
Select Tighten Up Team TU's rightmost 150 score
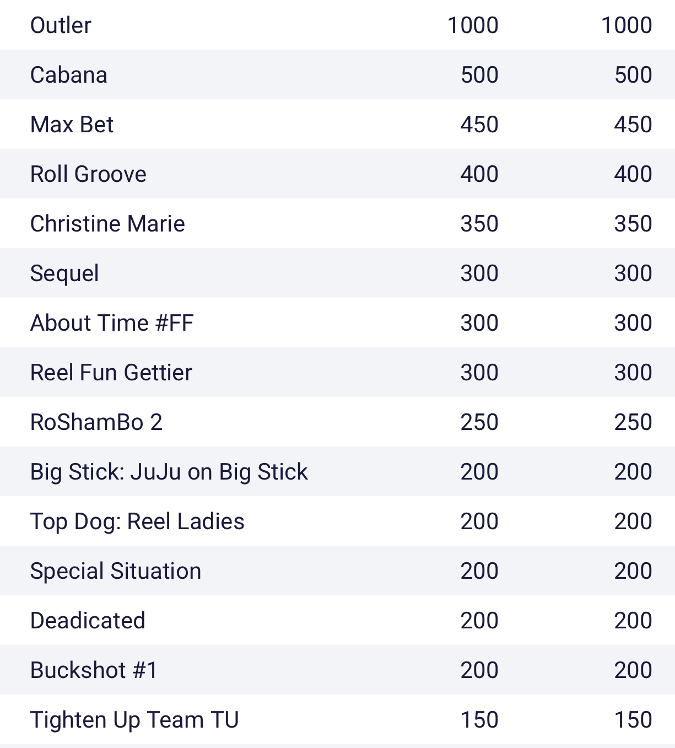(633, 720)
